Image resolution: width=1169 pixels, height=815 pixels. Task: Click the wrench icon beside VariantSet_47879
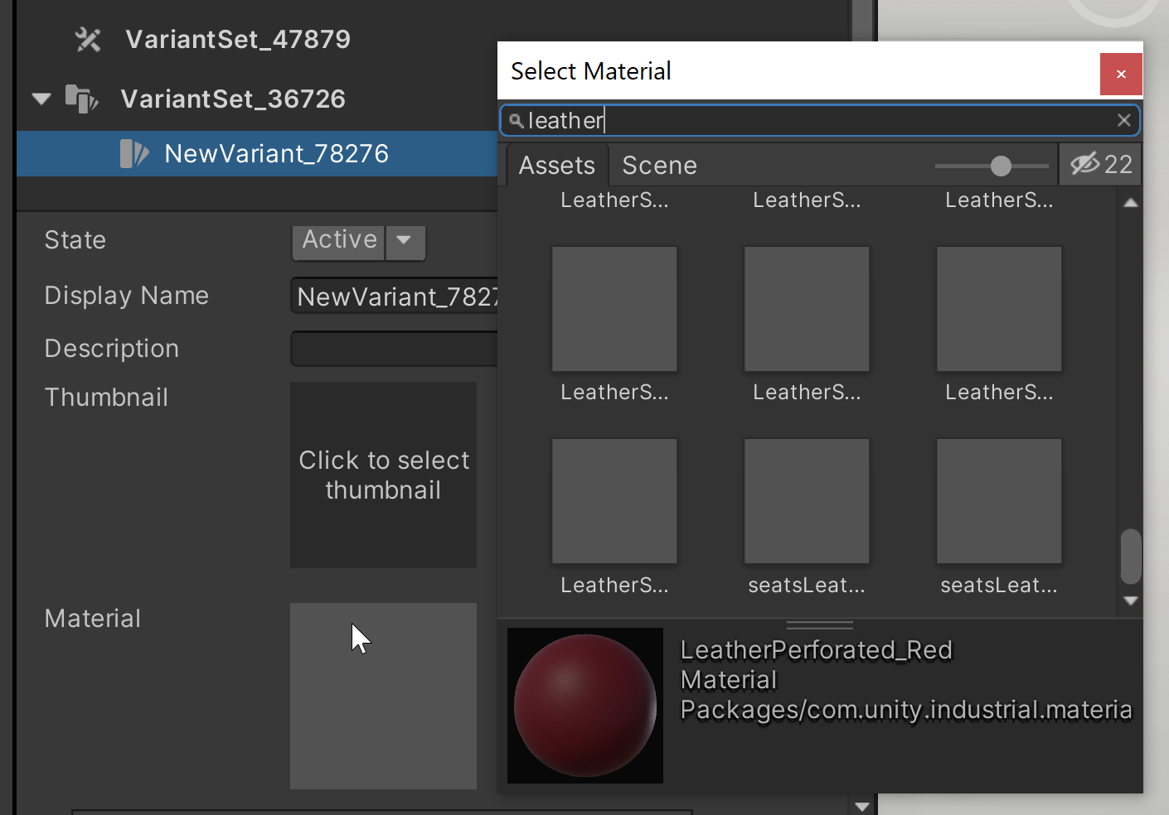88,39
